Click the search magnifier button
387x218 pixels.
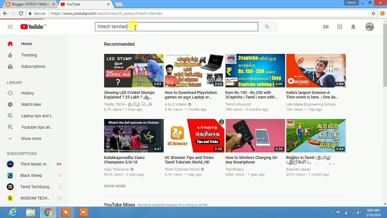click(267, 27)
